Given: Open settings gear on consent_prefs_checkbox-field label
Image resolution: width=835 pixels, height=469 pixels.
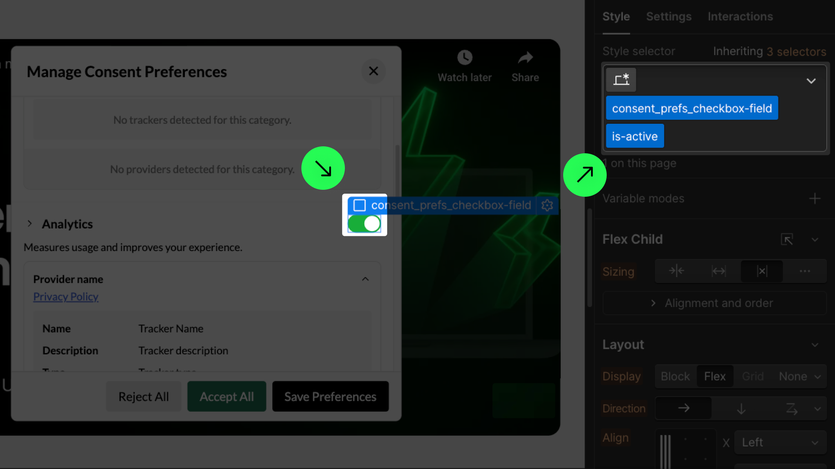Looking at the screenshot, I should click(x=547, y=205).
